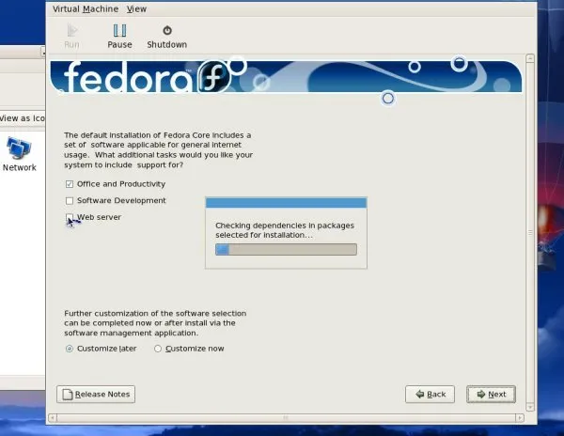Click the dependency check progress bar
This screenshot has width=564, height=436.
(x=286, y=249)
